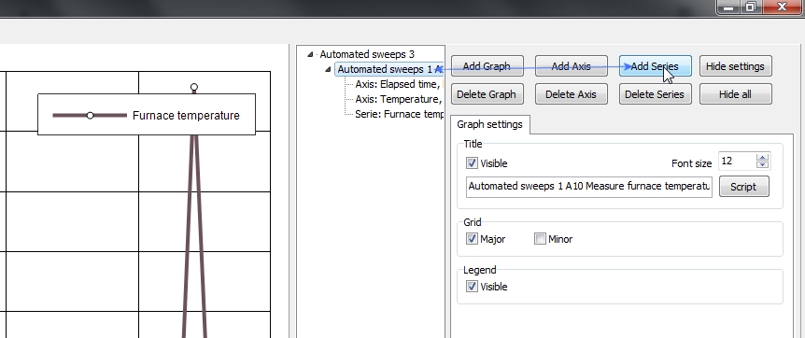Toggle the Major grid checkbox
Viewport: 805px width, 338px height.
pyautogui.click(x=472, y=239)
